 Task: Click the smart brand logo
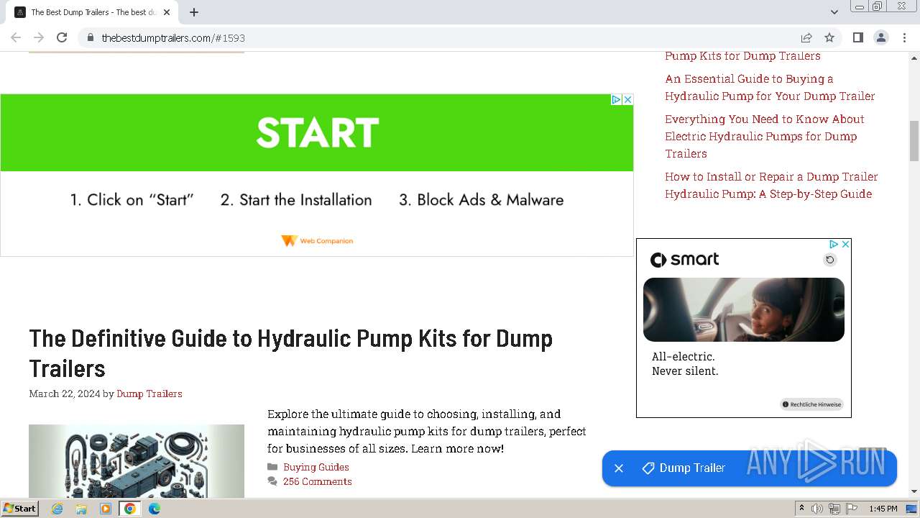coord(684,260)
